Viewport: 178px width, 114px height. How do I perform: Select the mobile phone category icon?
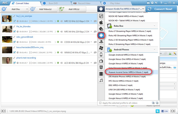tap(101, 55)
